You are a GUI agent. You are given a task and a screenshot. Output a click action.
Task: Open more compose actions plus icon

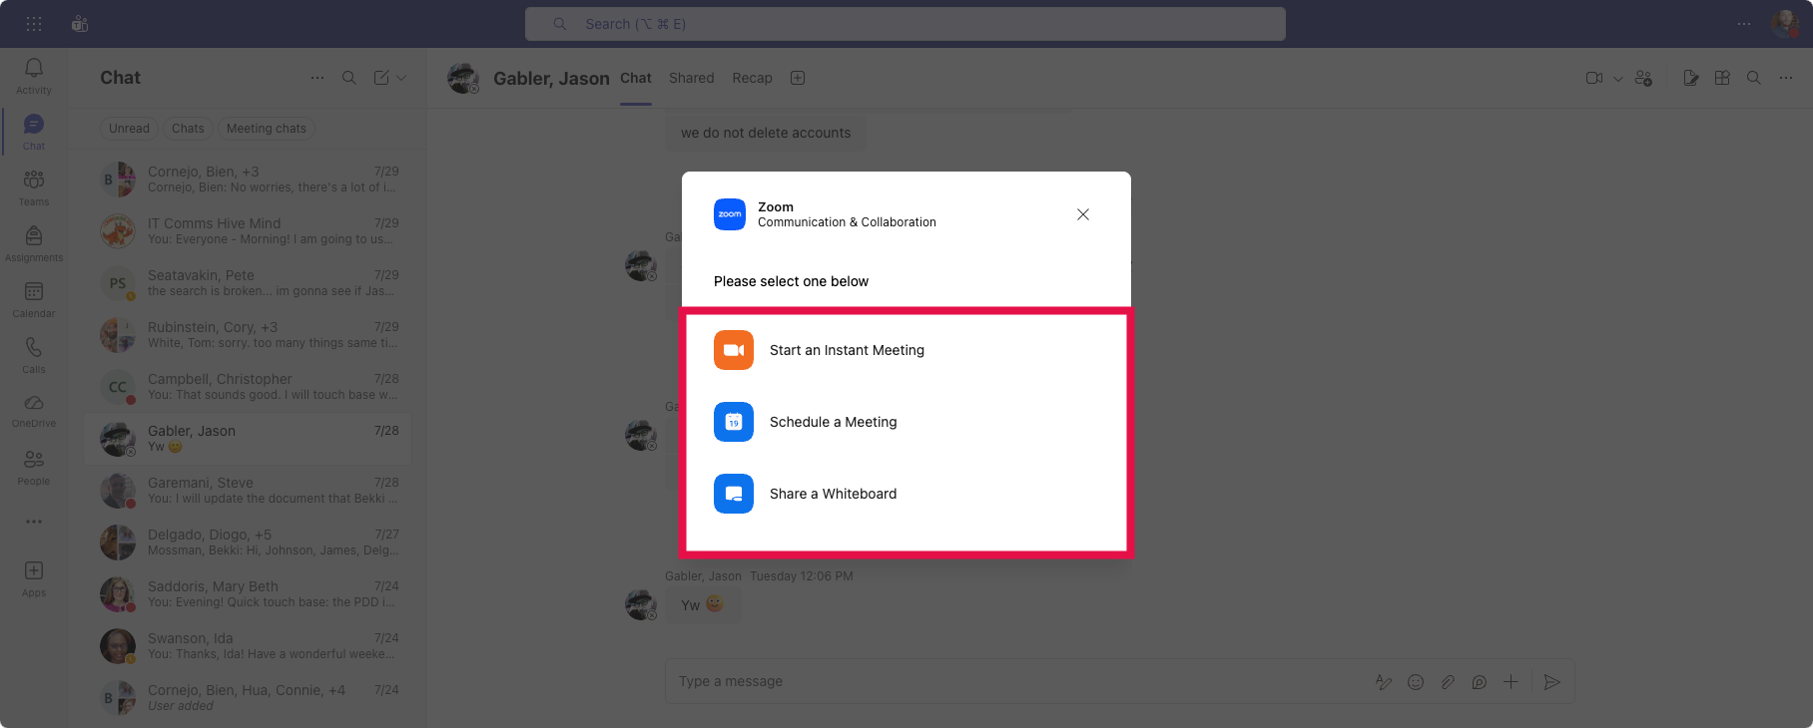point(1511,682)
